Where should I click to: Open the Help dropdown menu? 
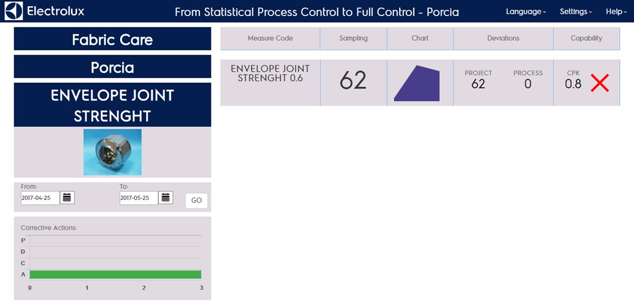click(x=616, y=12)
